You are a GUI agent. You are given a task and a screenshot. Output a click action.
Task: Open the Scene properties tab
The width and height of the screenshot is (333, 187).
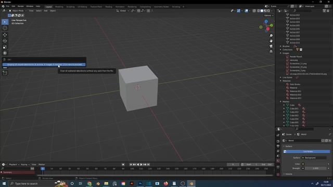pos(278,156)
